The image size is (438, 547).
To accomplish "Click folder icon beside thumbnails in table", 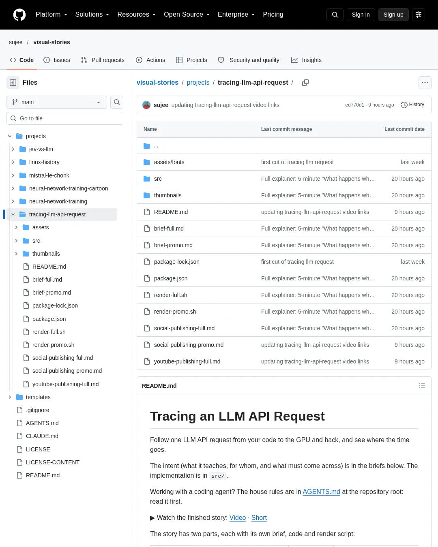I will [147, 195].
